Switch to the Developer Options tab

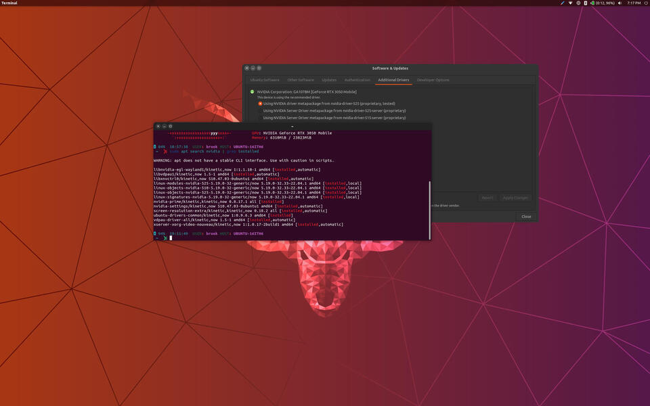click(433, 80)
